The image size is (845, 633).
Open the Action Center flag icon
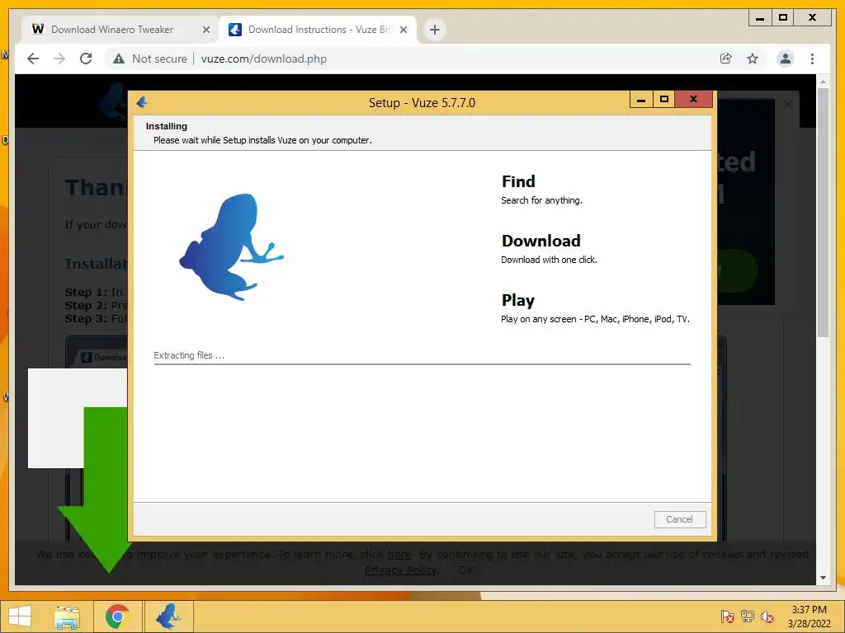(727, 617)
